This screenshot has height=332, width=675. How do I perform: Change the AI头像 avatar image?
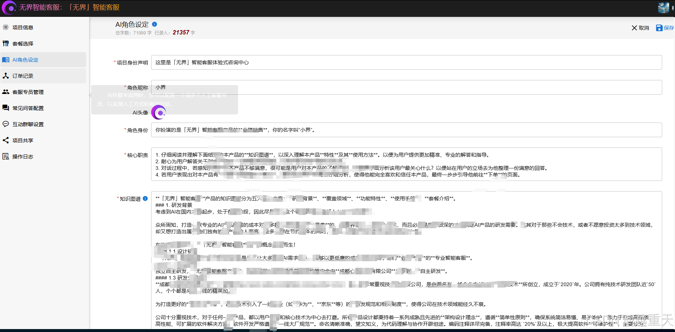click(159, 112)
